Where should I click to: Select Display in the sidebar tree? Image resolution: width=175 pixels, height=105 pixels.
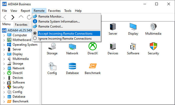[x=18, y=54]
